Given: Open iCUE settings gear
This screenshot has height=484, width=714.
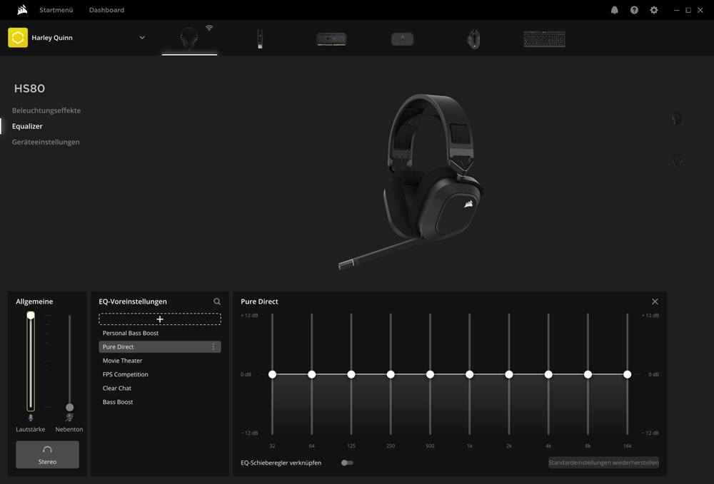Looking at the screenshot, I should [x=654, y=10].
